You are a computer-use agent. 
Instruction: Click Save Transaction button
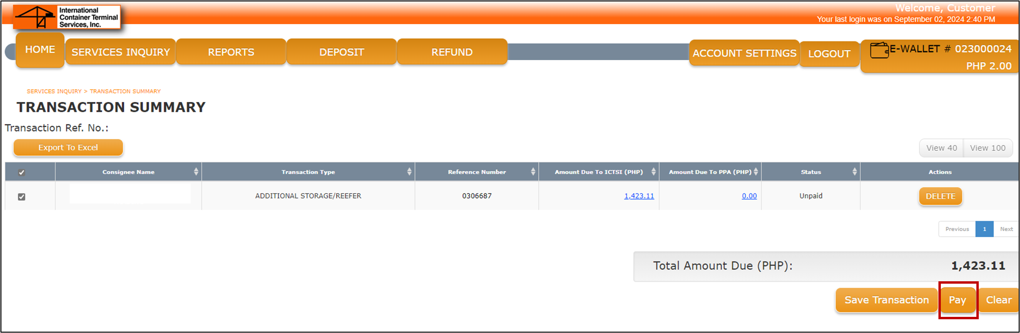point(886,300)
